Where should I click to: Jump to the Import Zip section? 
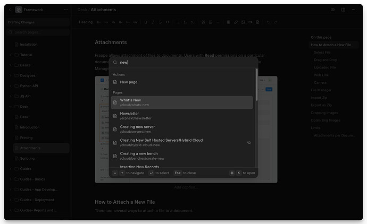click(x=319, y=98)
